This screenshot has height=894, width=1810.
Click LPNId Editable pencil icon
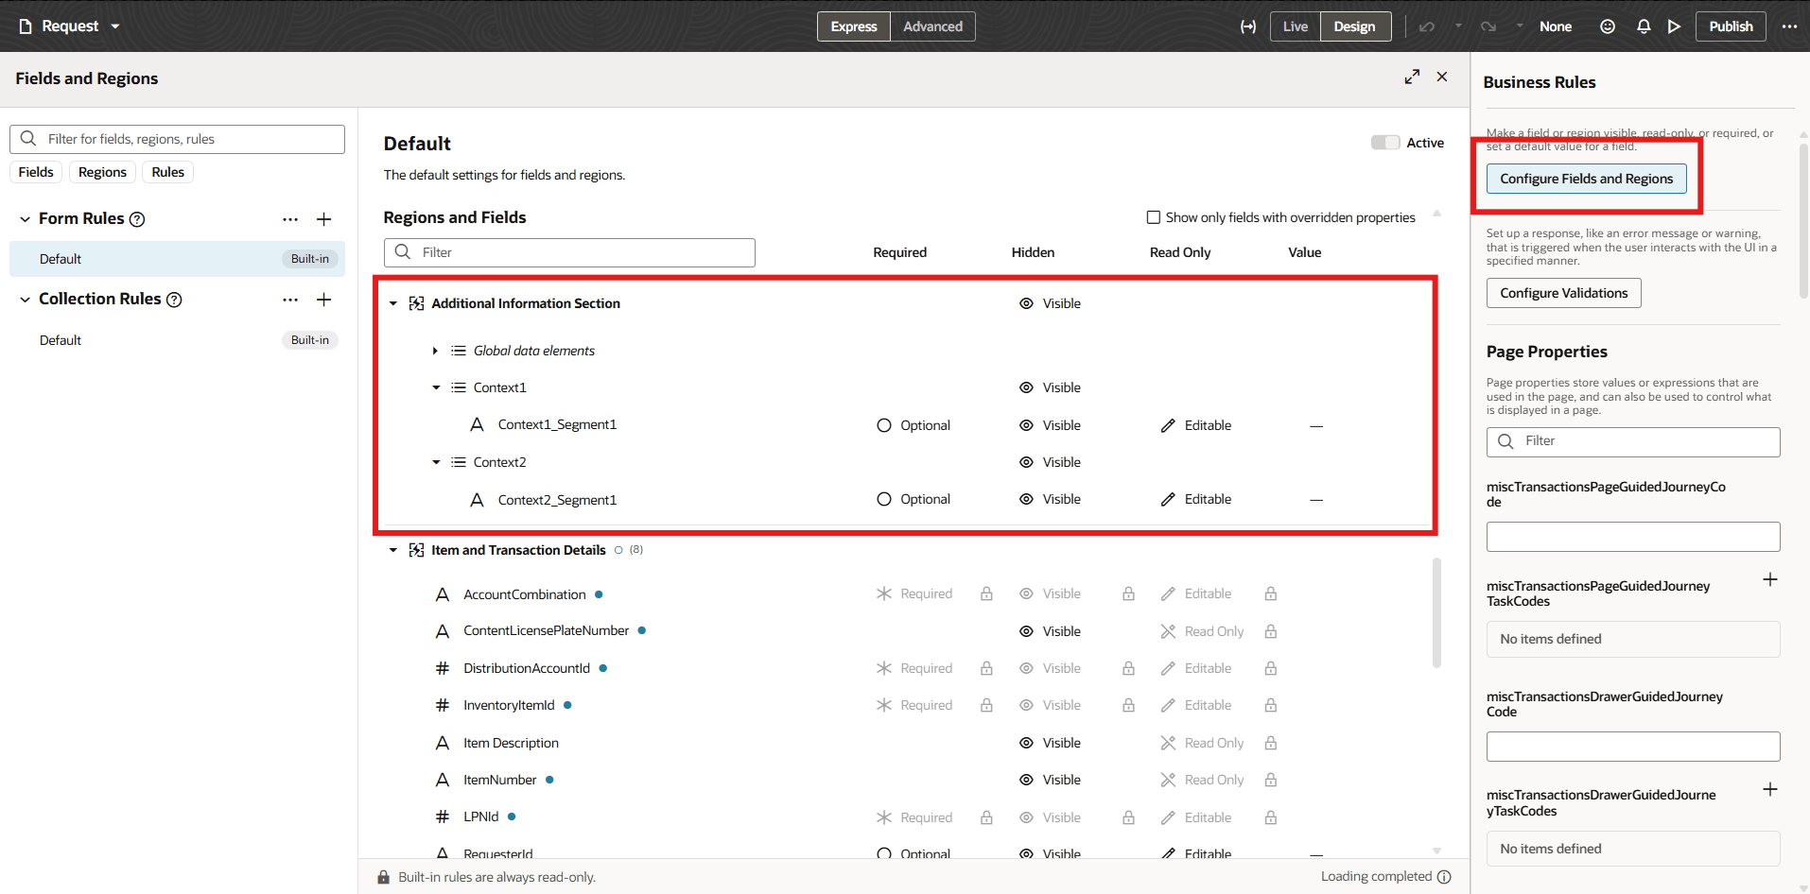1168,817
